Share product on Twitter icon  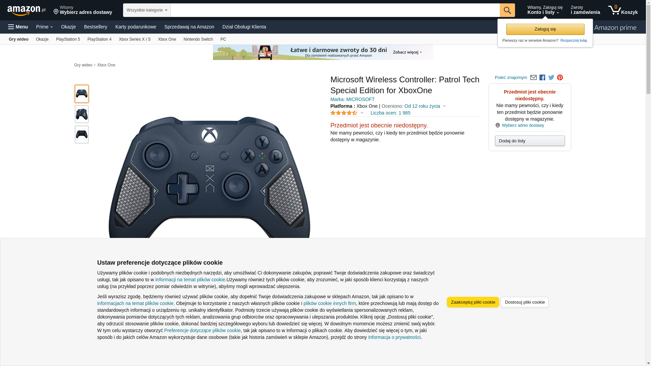tap(551, 78)
